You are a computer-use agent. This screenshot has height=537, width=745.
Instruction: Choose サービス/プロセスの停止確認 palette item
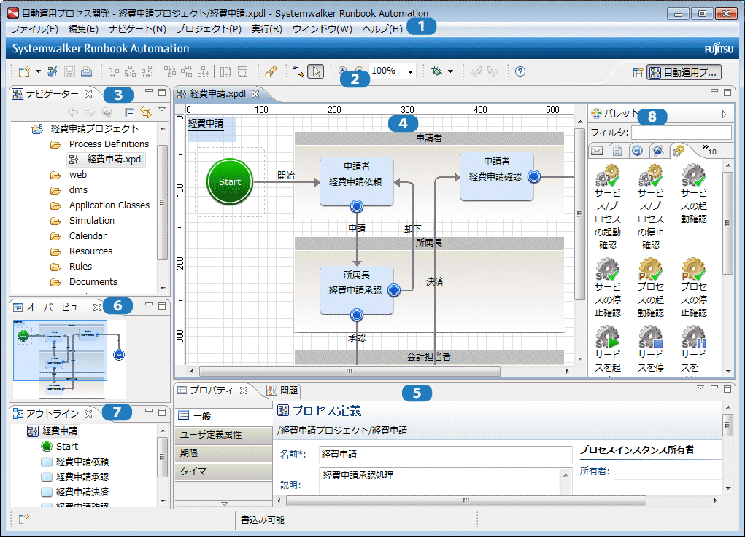[x=650, y=207]
